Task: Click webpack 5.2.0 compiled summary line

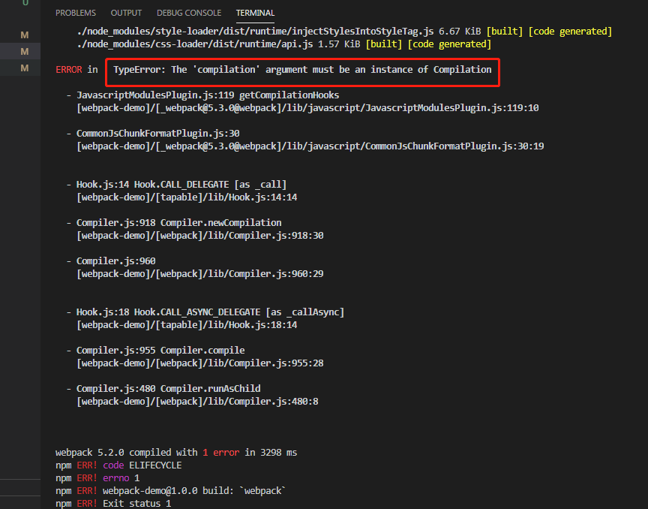Action: 176,452
